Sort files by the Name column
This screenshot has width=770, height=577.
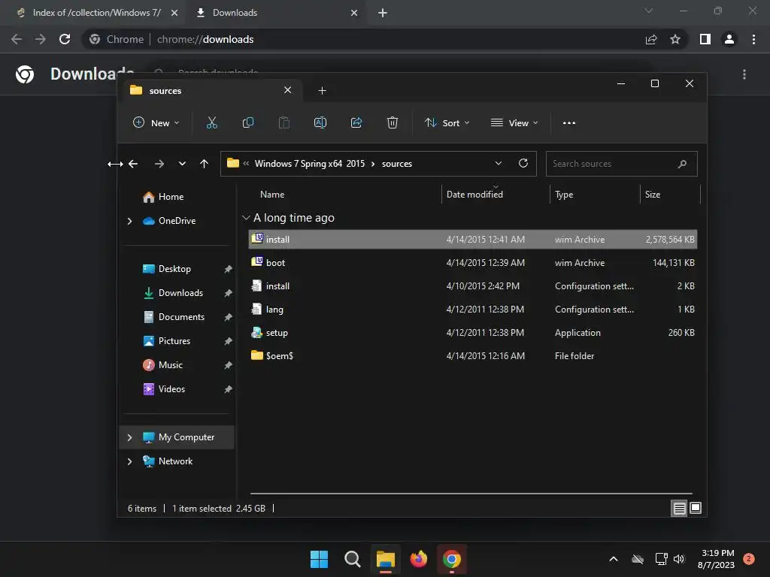point(272,195)
